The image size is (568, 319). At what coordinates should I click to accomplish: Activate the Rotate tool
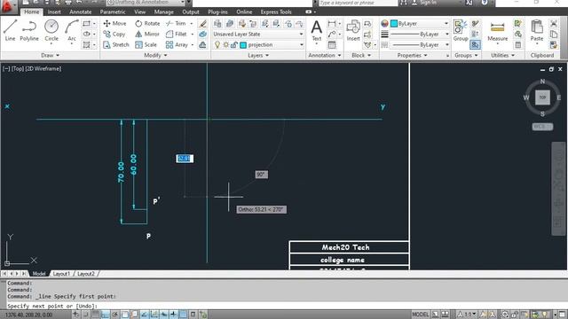147,24
